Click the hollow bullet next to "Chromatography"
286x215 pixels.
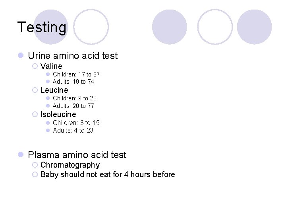(x=35, y=165)
